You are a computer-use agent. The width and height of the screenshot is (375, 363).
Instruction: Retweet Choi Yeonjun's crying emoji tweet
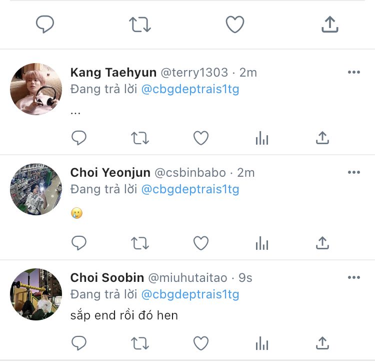[x=140, y=243]
